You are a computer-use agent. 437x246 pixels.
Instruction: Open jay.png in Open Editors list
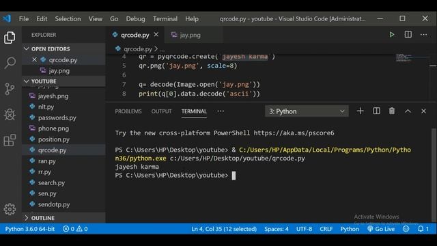tap(64, 70)
